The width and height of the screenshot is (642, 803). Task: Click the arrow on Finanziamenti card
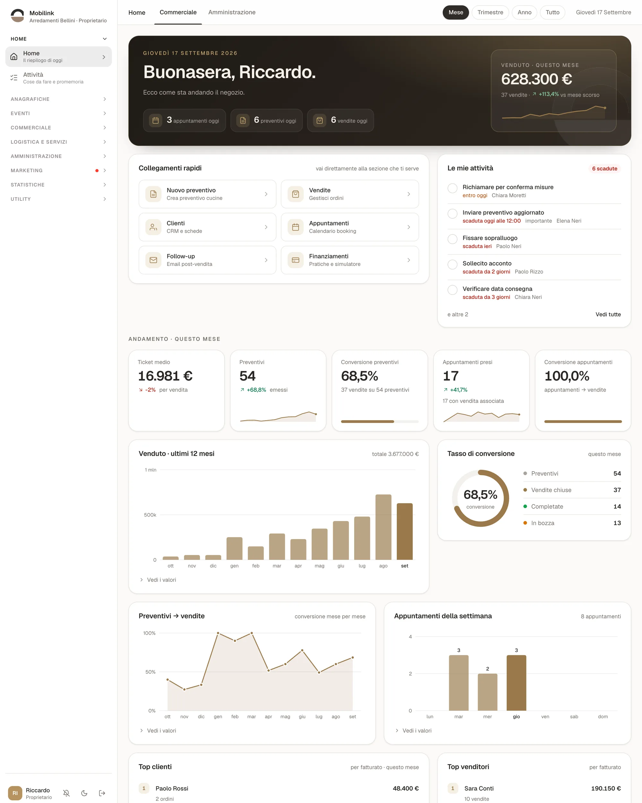[x=409, y=260]
